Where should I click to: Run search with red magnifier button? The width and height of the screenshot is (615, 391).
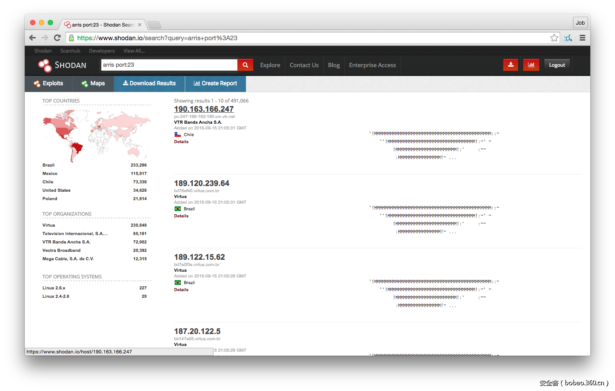[245, 65]
